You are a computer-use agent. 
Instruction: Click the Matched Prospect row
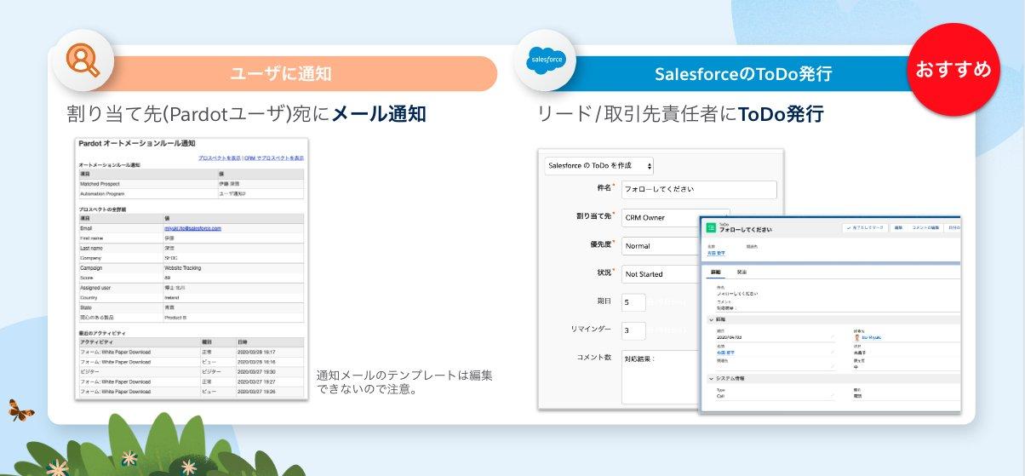[191, 184]
